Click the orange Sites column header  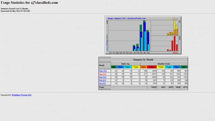pyautogui.click(x=143, y=67)
